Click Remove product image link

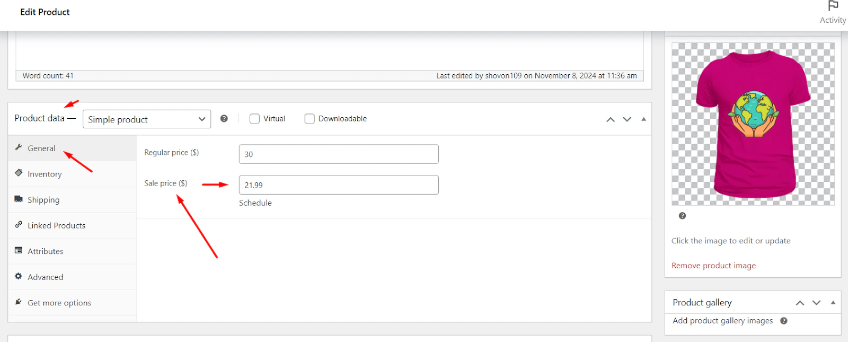(713, 266)
